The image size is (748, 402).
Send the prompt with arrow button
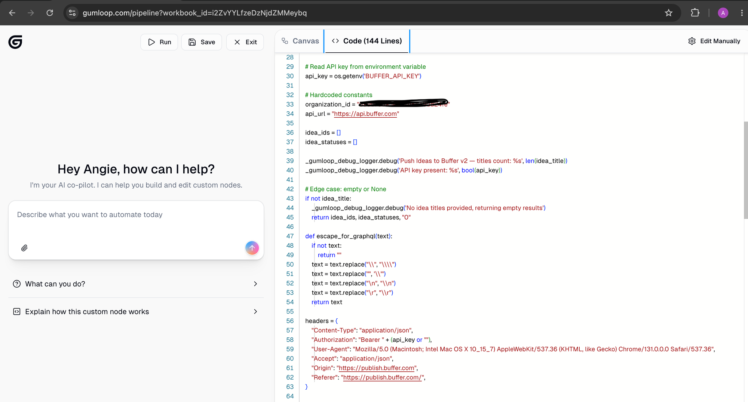(x=252, y=248)
